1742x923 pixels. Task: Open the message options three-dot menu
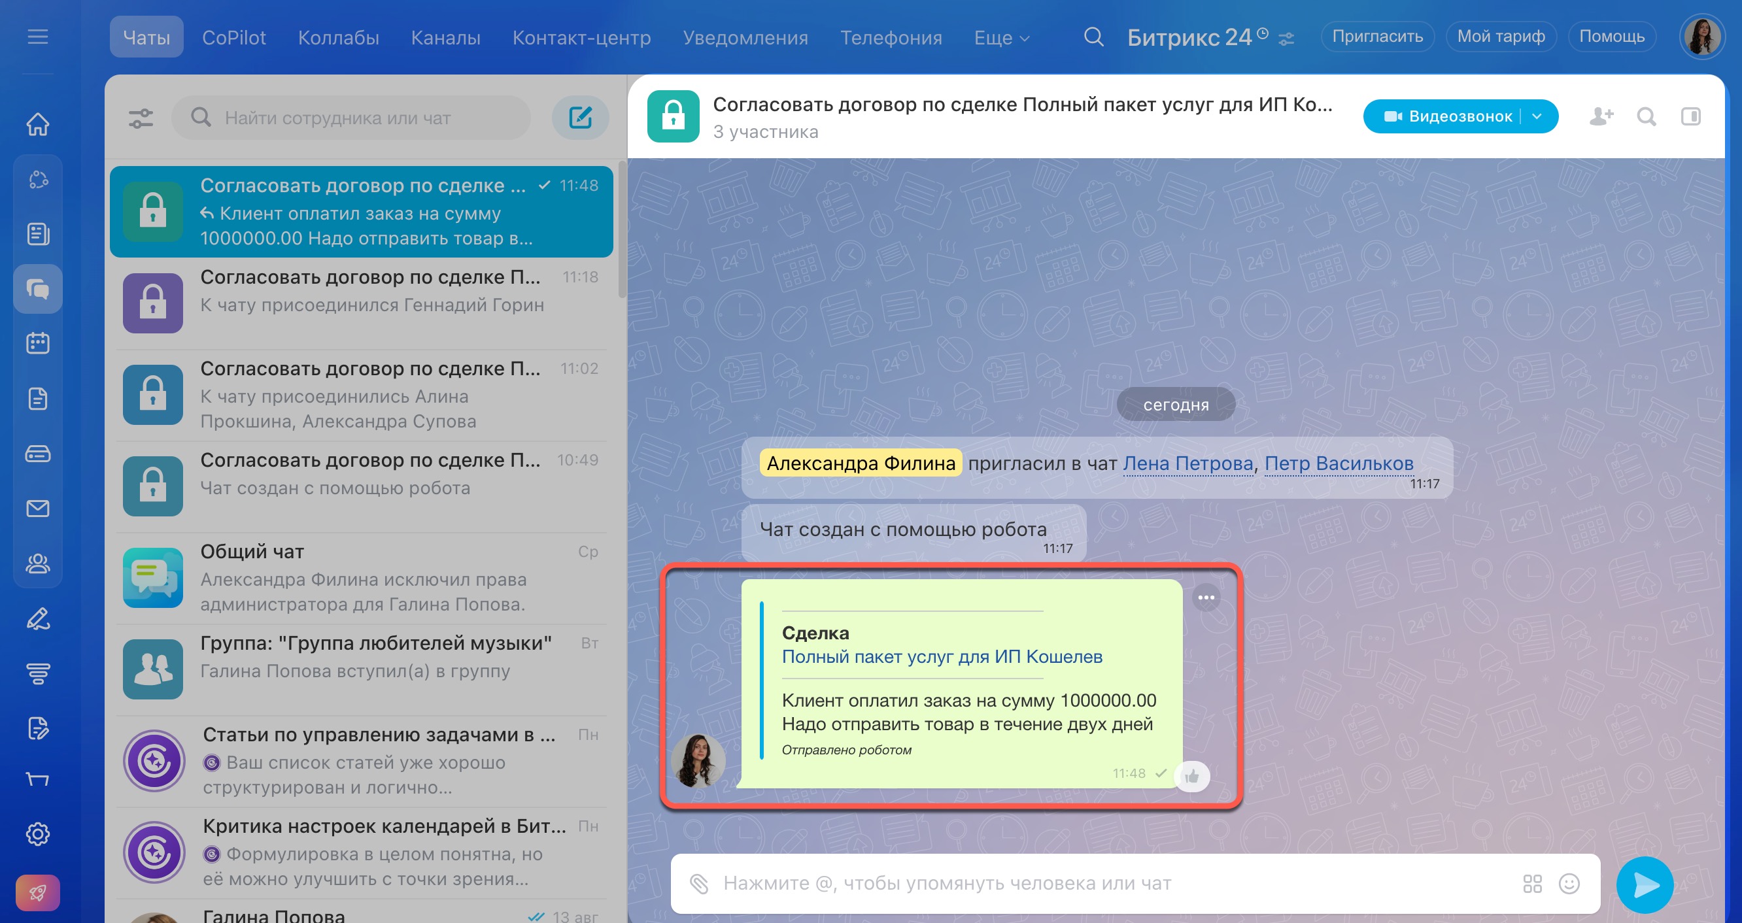[x=1206, y=597]
